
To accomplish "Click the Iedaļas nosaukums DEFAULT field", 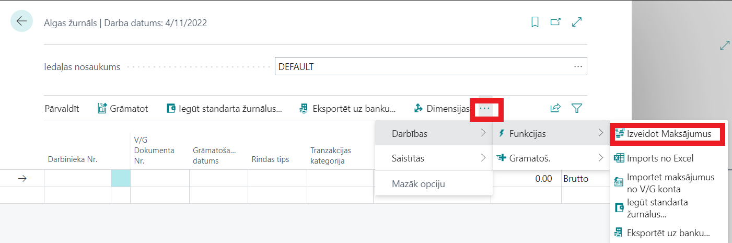I will [418, 67].
